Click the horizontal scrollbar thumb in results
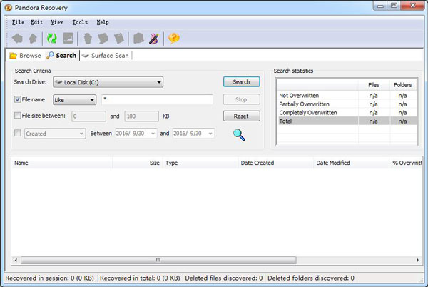428x287 pixels. click(x=158, y=260)
